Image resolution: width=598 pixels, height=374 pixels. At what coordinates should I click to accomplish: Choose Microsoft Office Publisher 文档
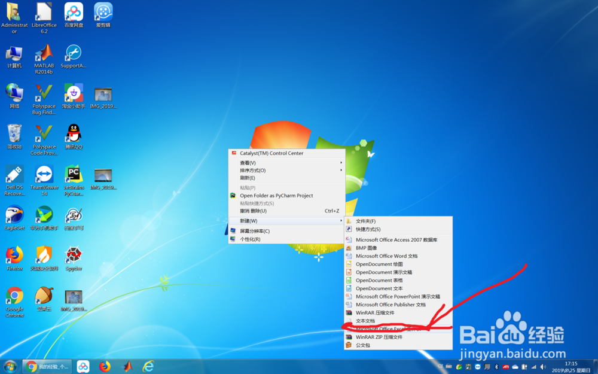pos(398,305)
